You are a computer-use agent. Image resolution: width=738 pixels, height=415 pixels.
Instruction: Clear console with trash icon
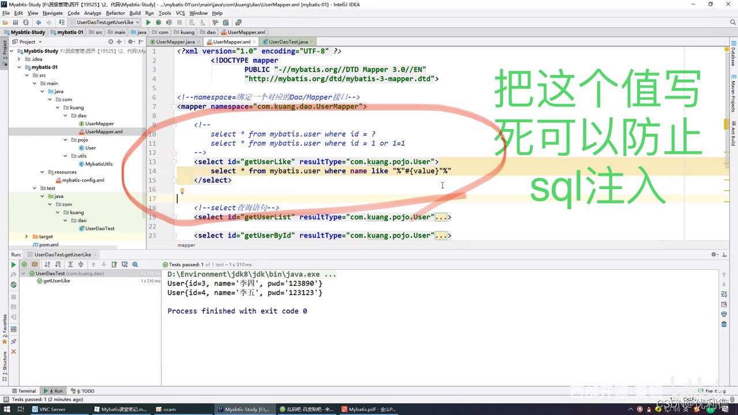(x=724, y=324)
